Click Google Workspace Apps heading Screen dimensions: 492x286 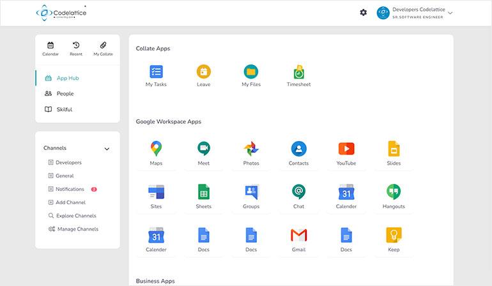[169, 121]
